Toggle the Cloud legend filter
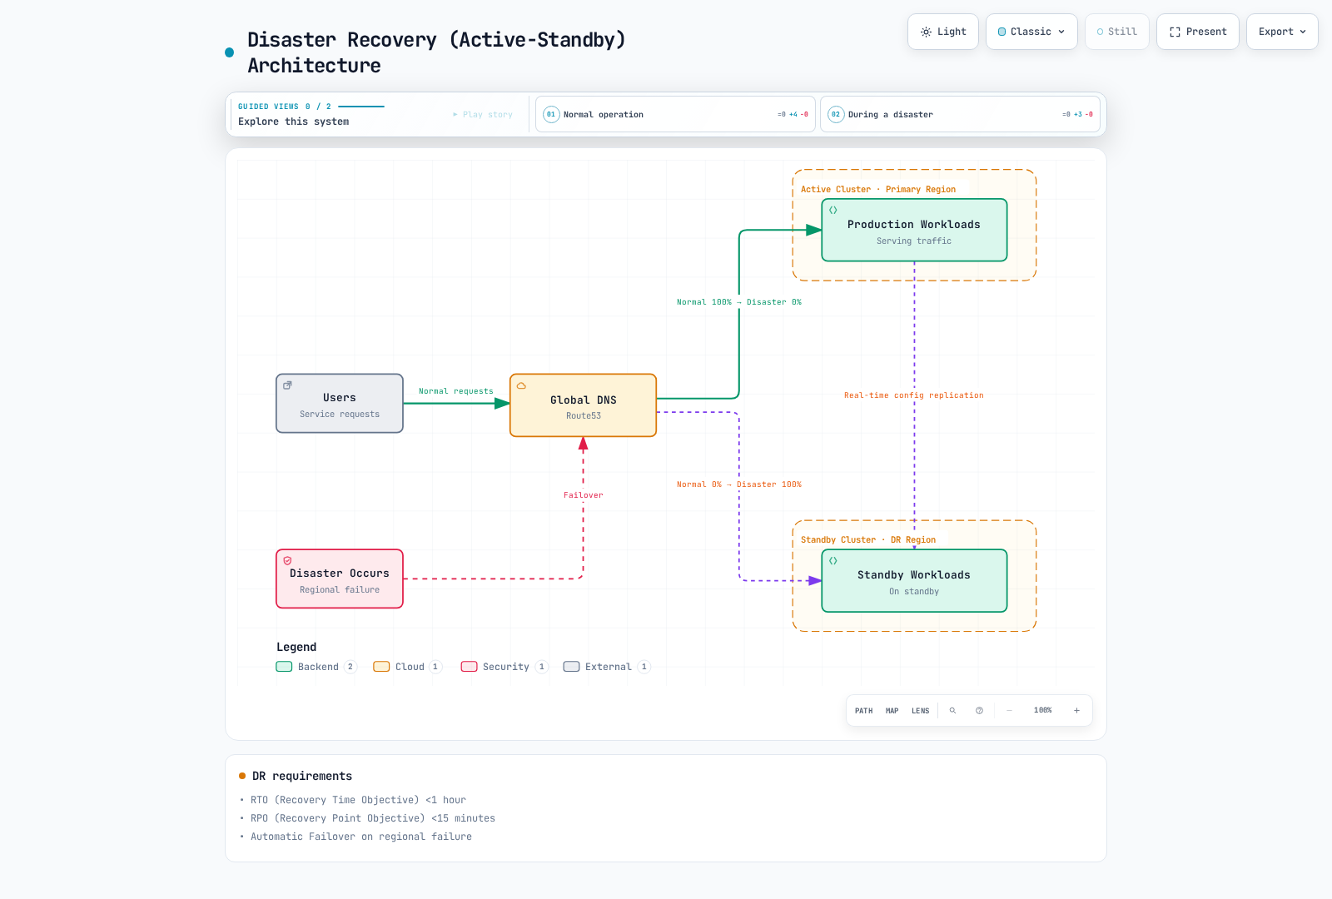Viewport: 1332px width, 899px height. point(408,667)
